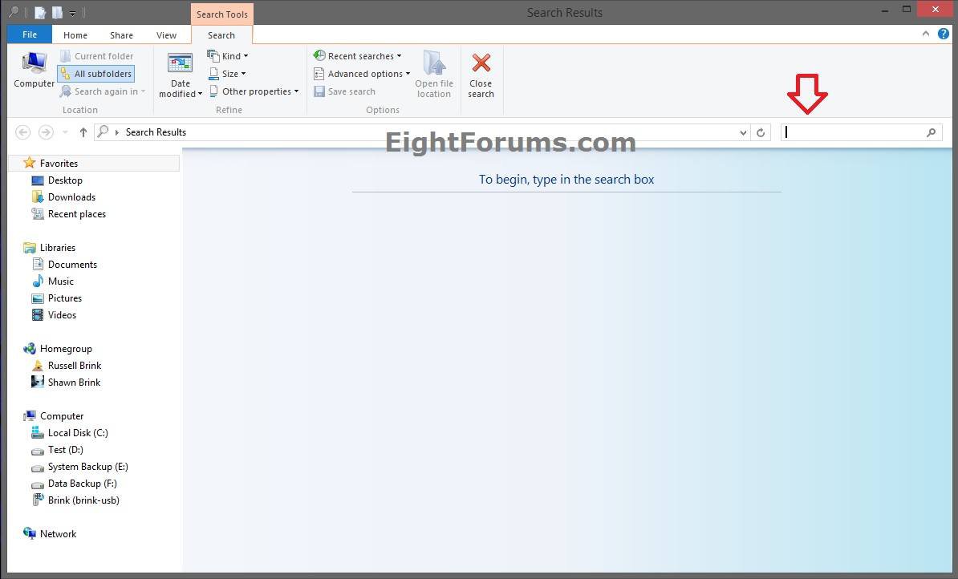Select the Recent places item
This screenshot has height=579, width=958.
(76, 213)
